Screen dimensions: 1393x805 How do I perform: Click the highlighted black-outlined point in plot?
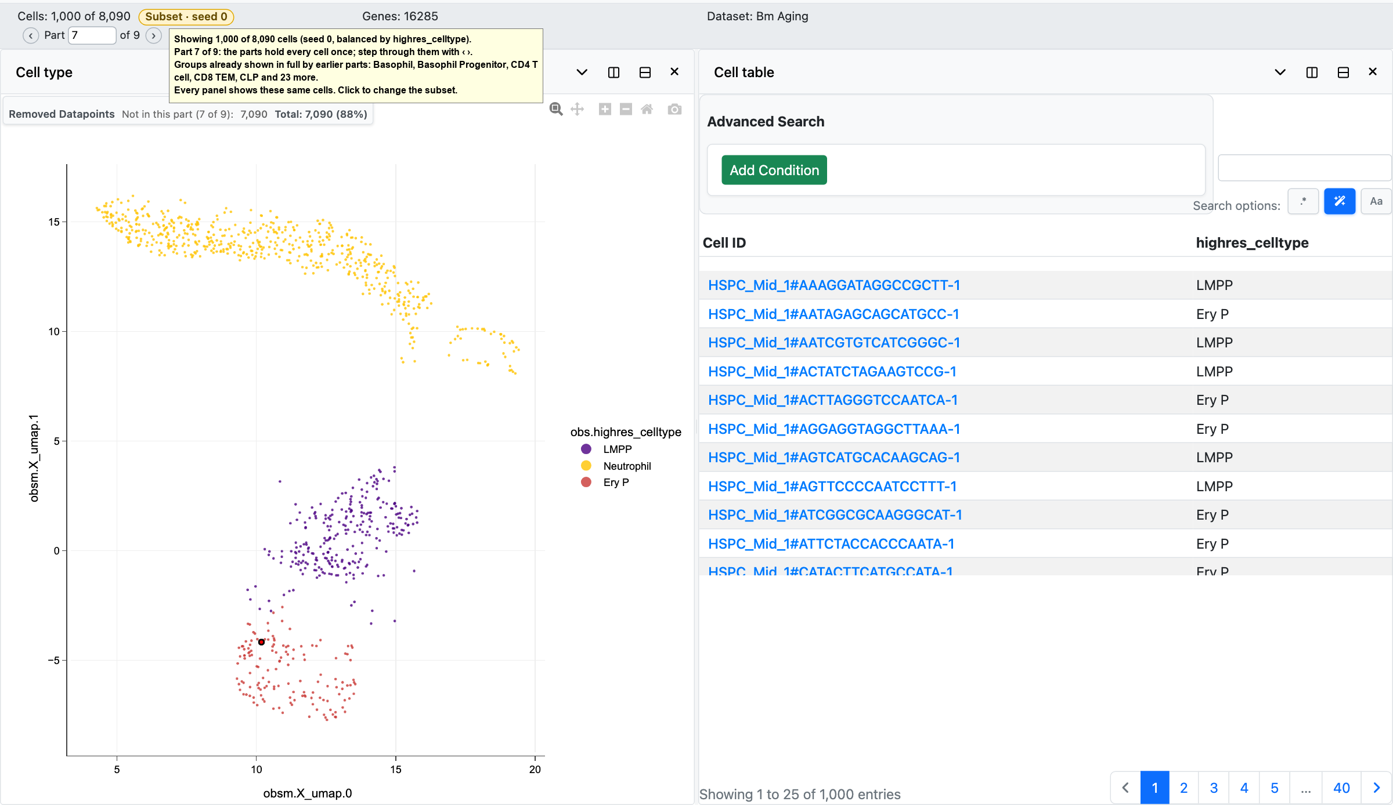262,642
